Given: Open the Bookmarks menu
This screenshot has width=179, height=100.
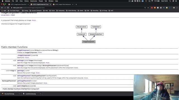Looking at the screenshot, I should 34,1.
